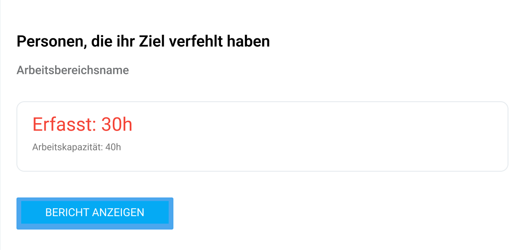Click the Arbeitskapazität caption
Screen dimensions: 524x250
(x=66, y=147)
